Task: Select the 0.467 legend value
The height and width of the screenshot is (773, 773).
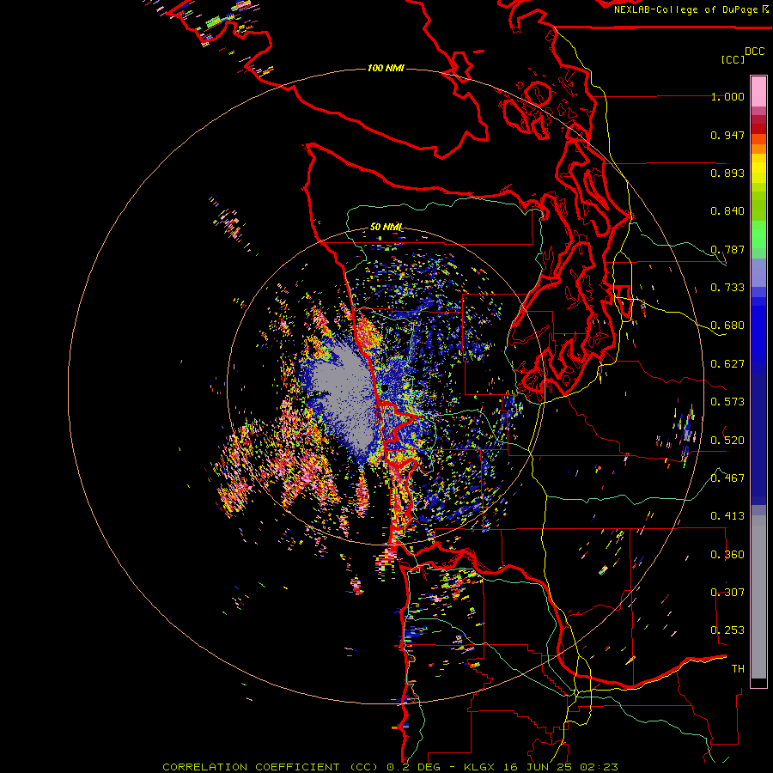Action: pos(727,478)
